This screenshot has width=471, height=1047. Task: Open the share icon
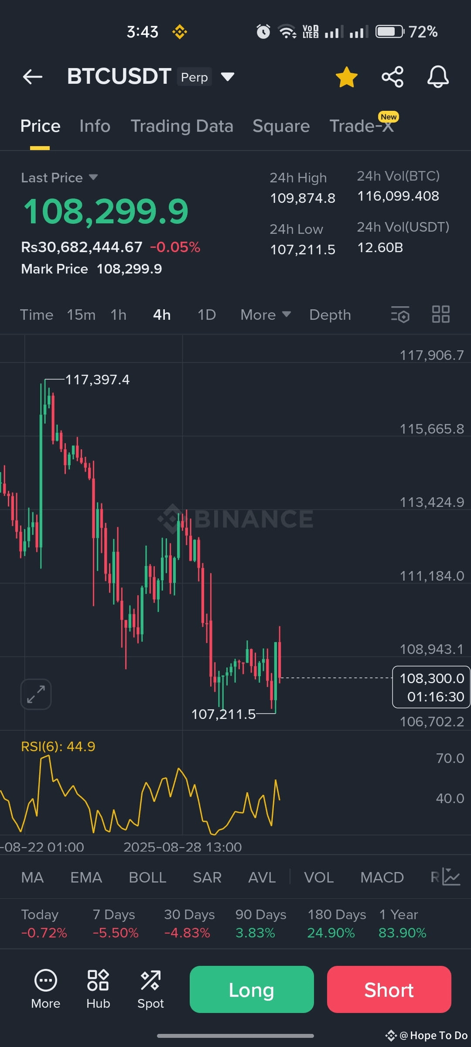click(392, 77)
